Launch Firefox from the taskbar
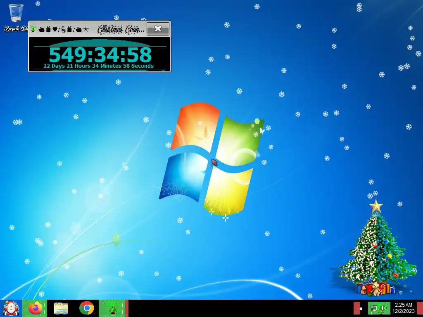Image resolution: width=423 pixels, height=317 pixels. [35, 308]
